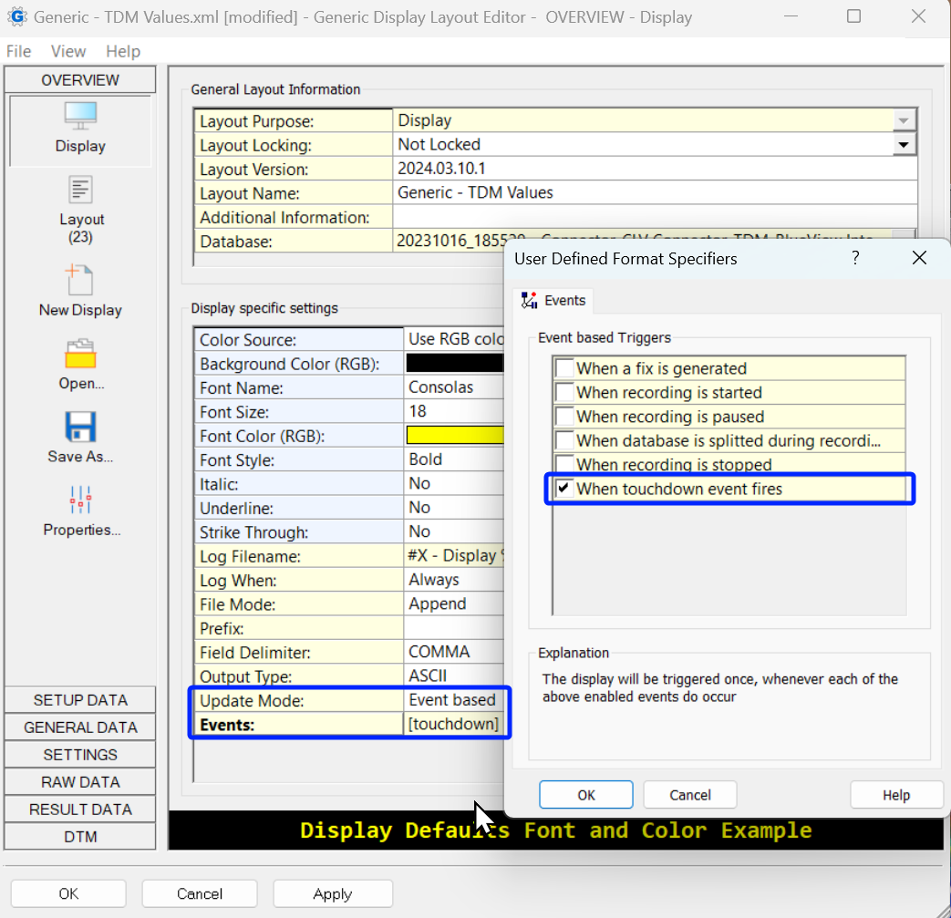Click the main window Cancel button
This screenshot has width=951, height=918.
(200, 893)
